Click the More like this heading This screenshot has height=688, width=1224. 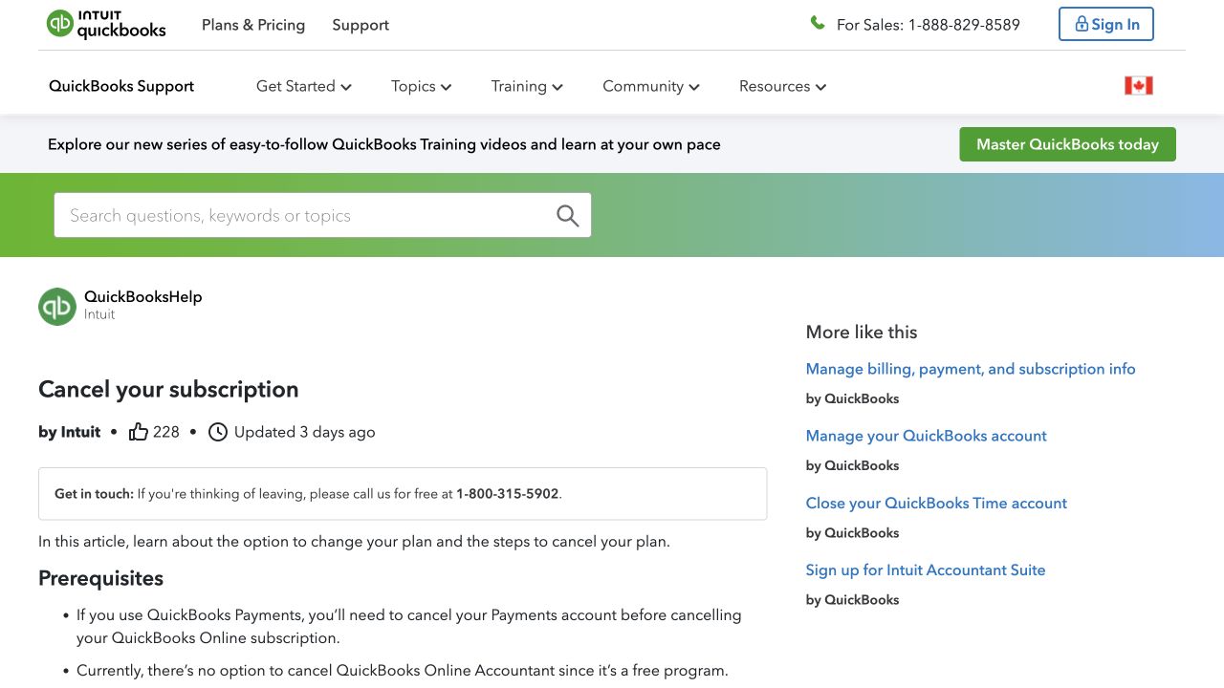862,332
